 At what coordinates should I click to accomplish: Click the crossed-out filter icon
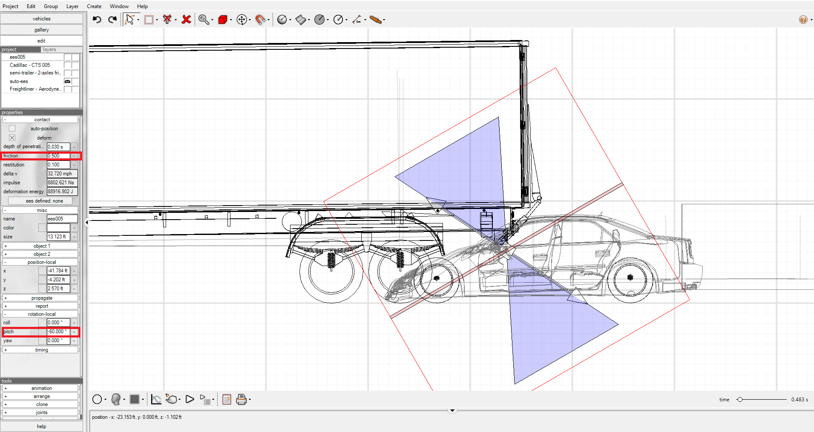167,20
